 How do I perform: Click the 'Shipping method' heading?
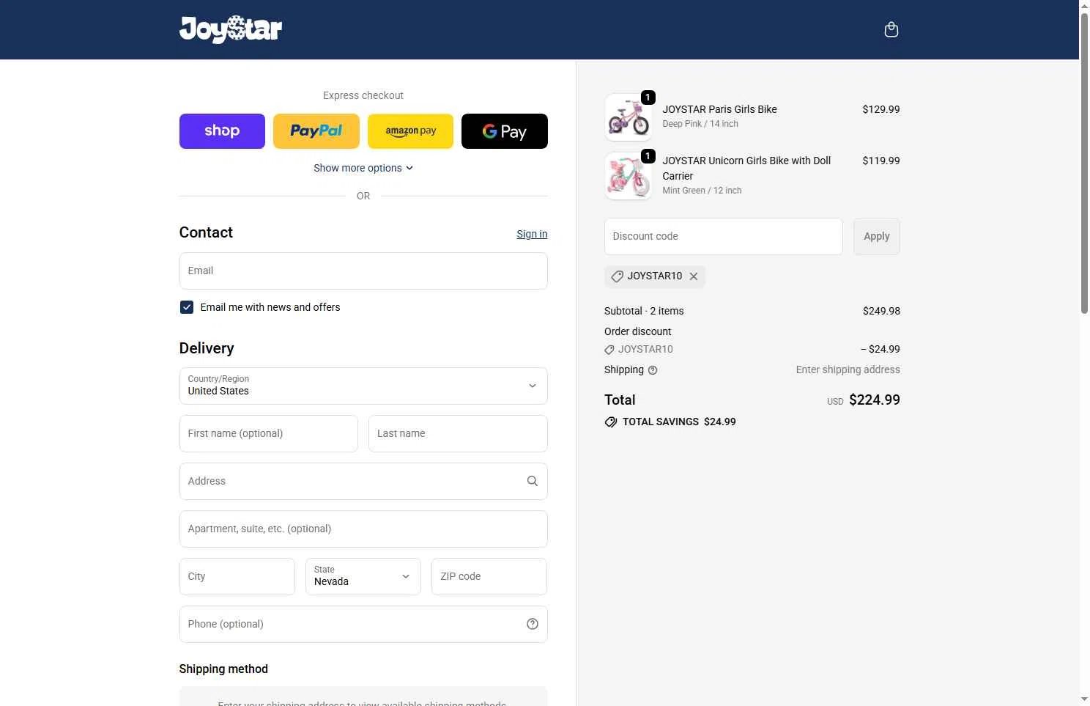point(223,669)
